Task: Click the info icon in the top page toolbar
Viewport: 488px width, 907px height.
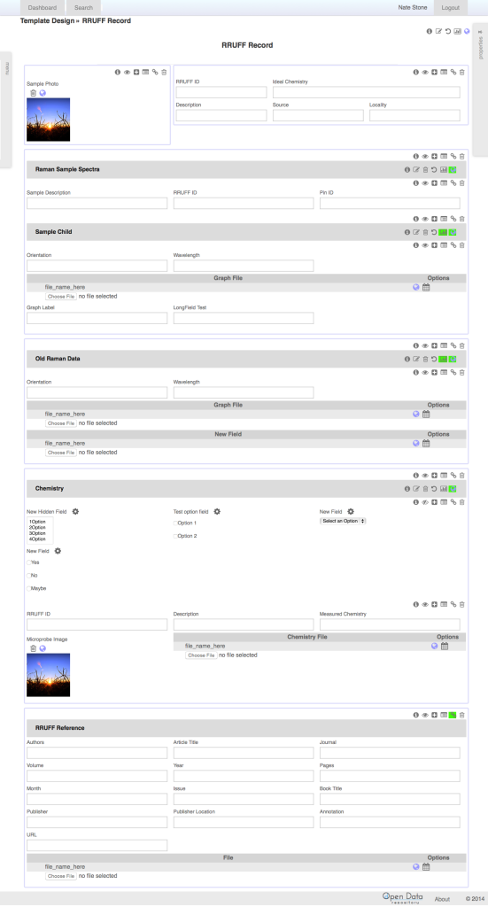Action: click(429, 31)
